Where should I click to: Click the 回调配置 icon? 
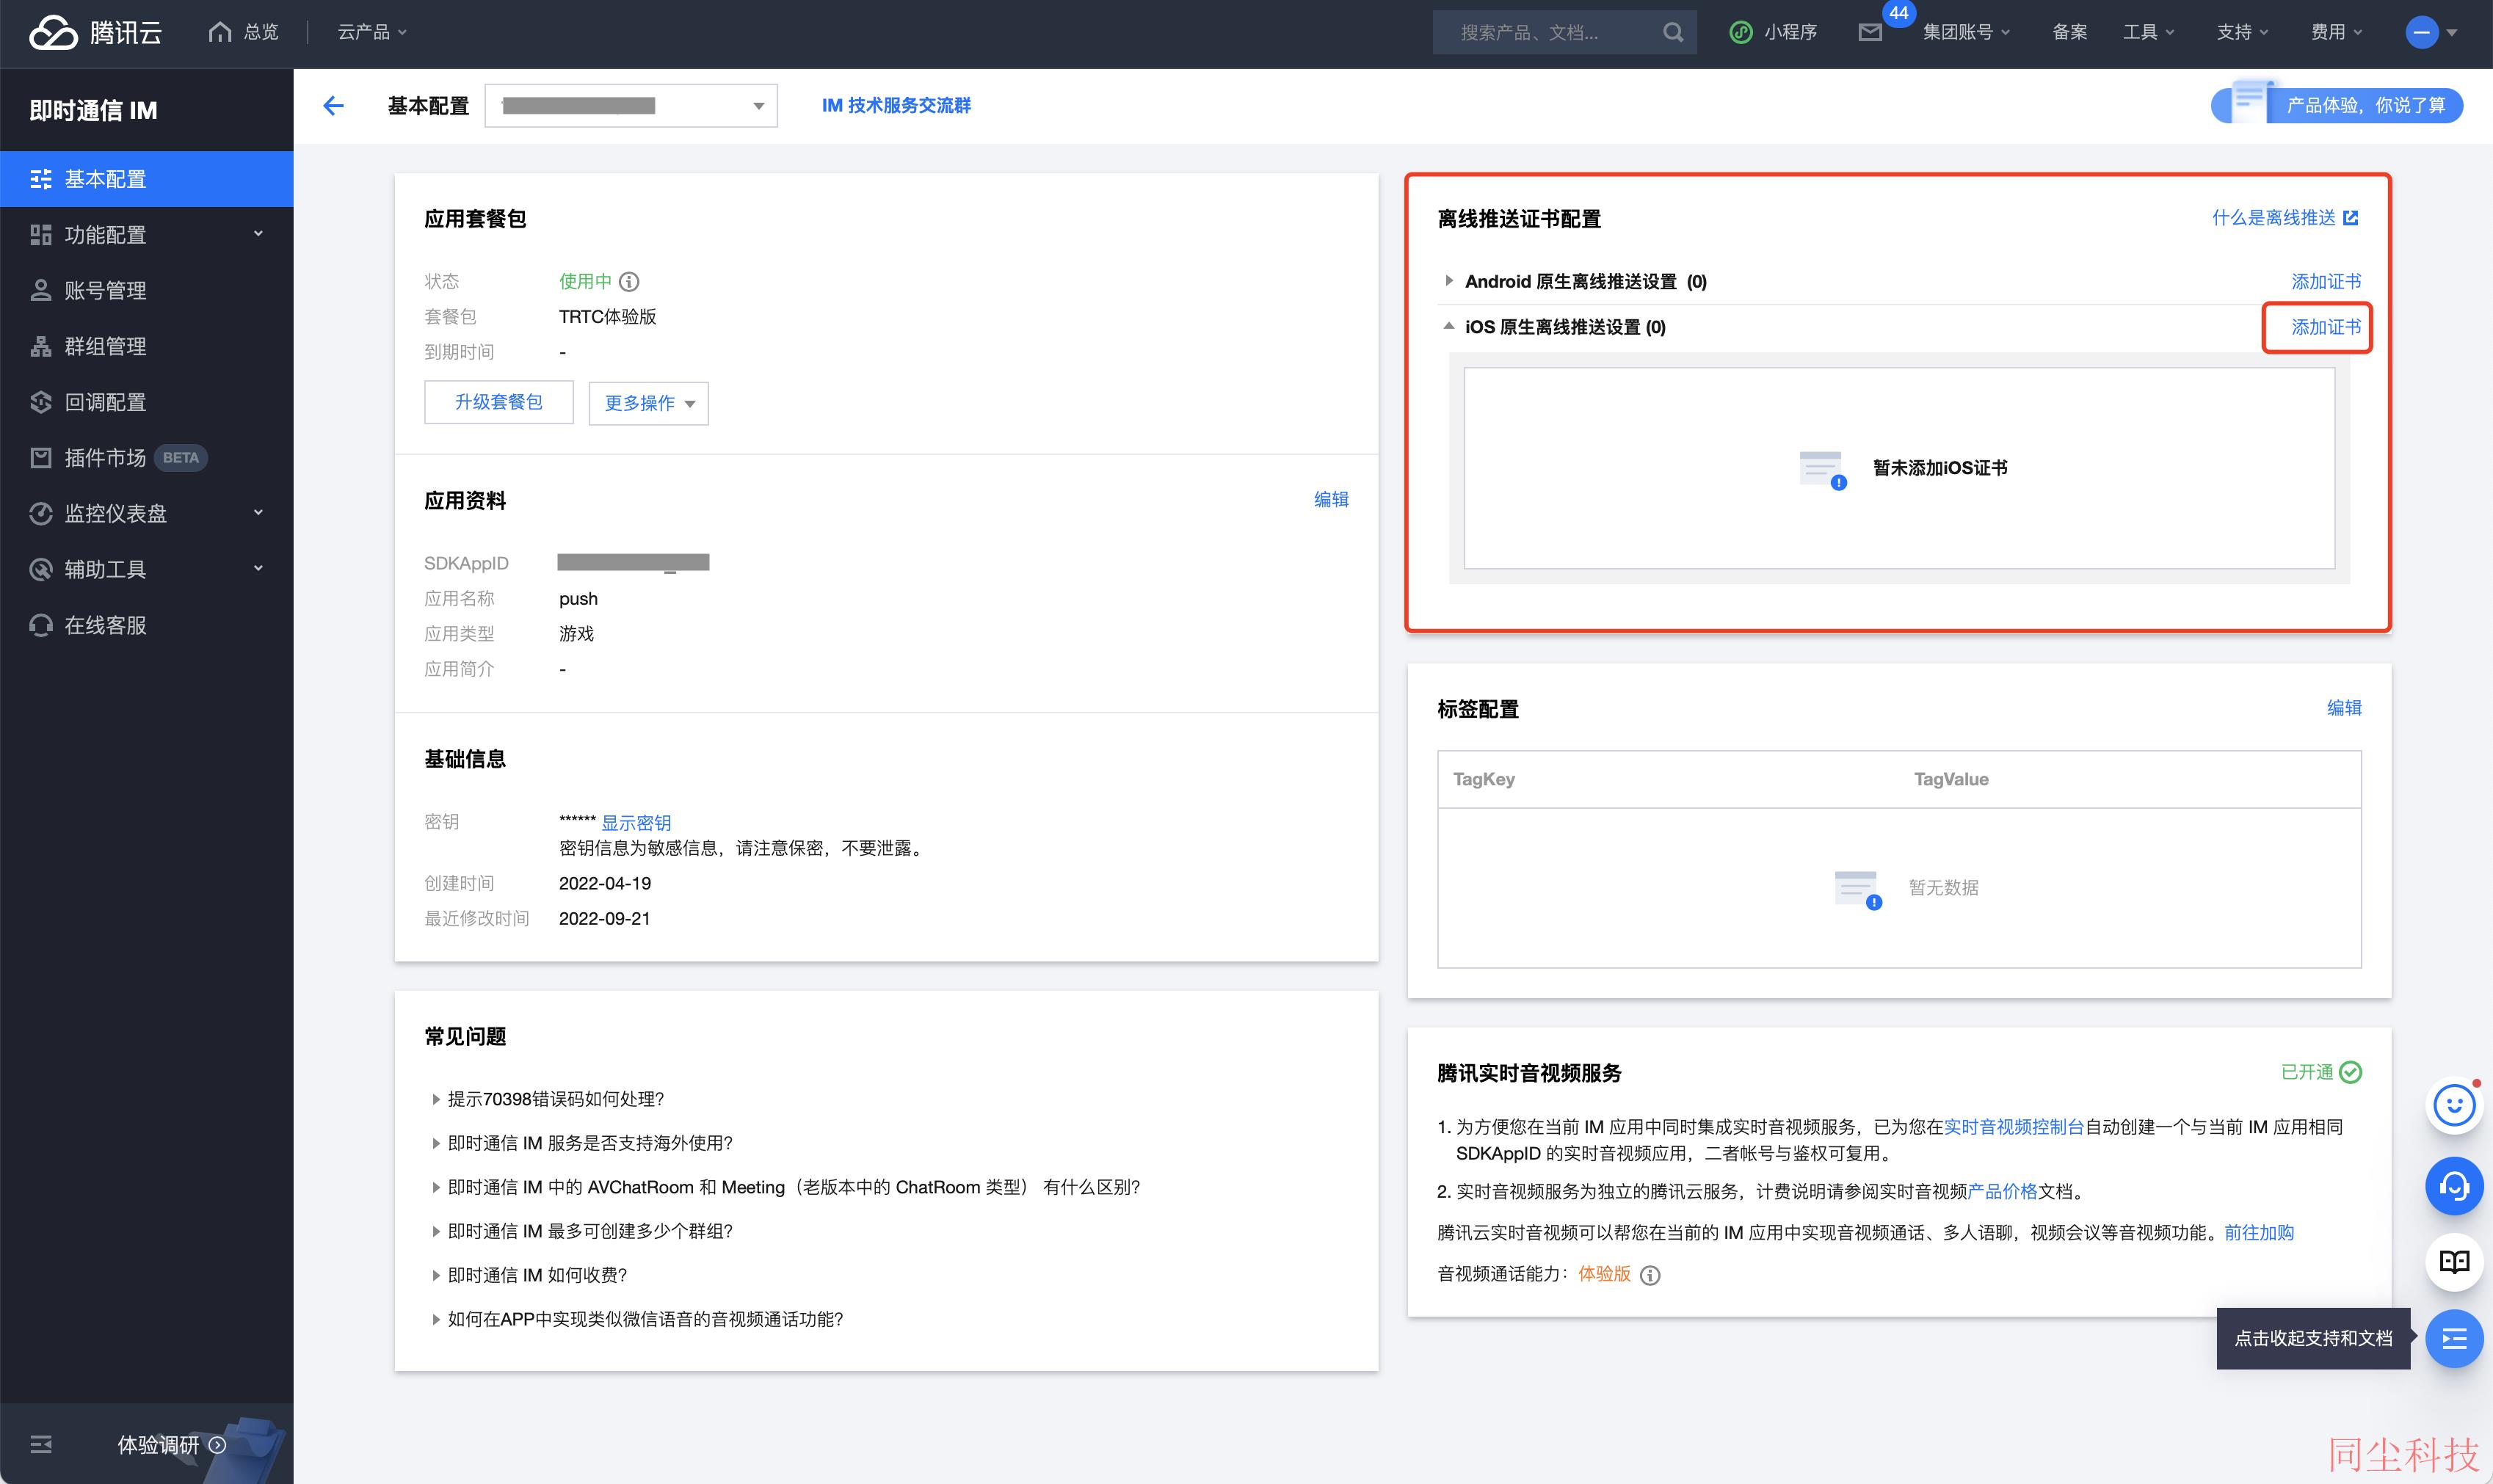(41, 402)
